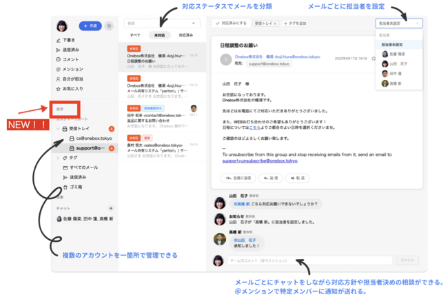The image size is (448, 297).
Task: Remove the 受信トレイ tag with its x
Action: point(275,23)
